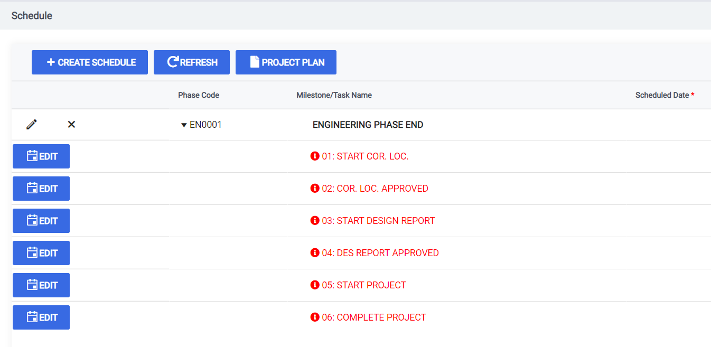Delete EN0001 row with X icon

(x=71, y=125)
